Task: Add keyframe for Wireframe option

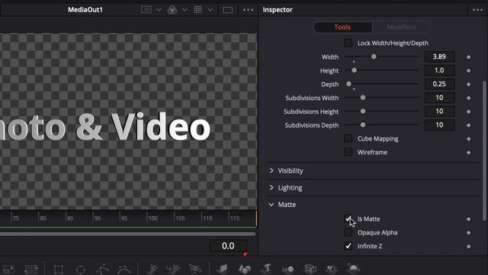Action: coord(468,153)
